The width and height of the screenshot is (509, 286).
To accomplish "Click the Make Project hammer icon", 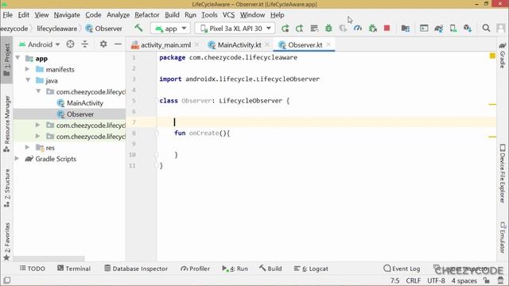I will coord(138,29).
